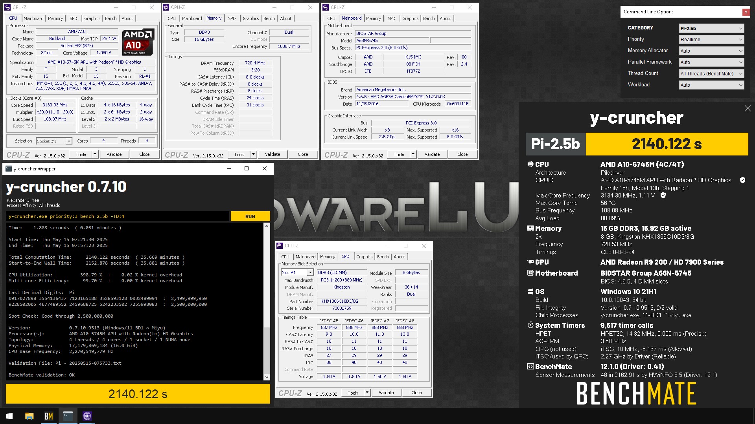Click the BIOS Version field in CPU-Z
Screen dimensions: 755x424
pos(413,97)
